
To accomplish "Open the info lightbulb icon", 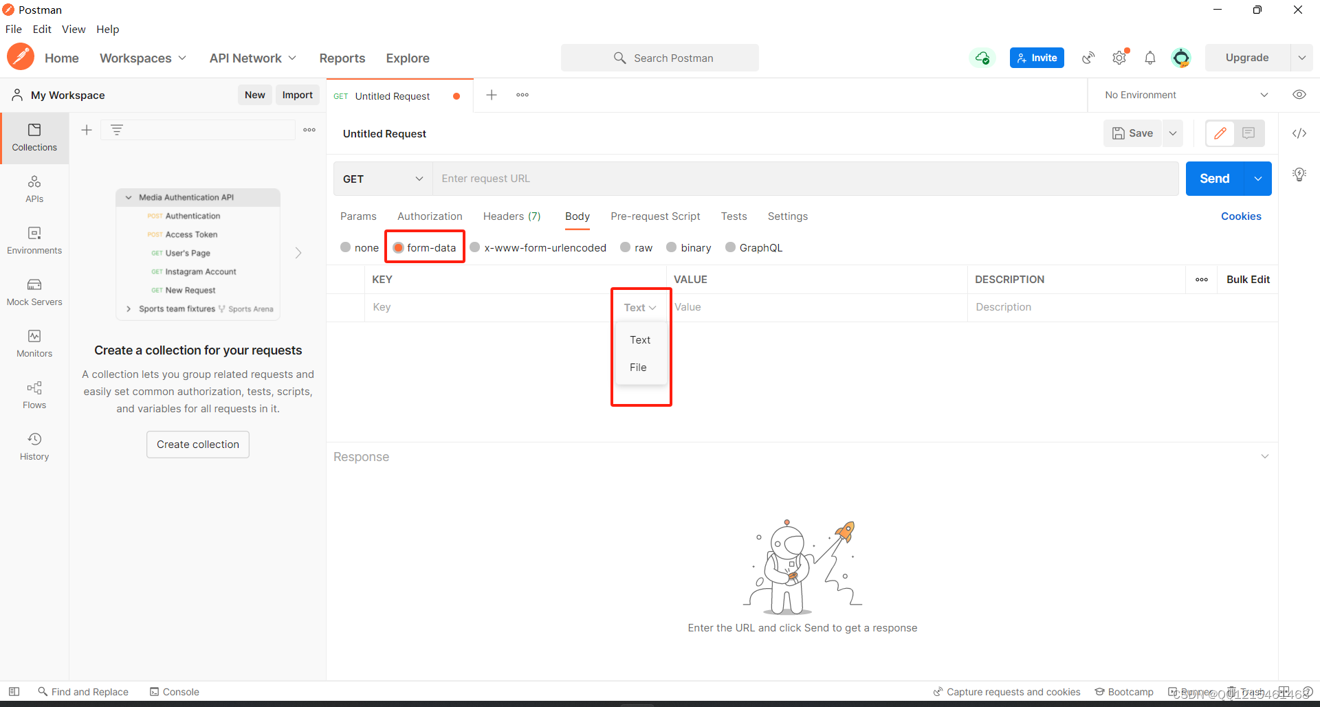I will click(1299, 175).
